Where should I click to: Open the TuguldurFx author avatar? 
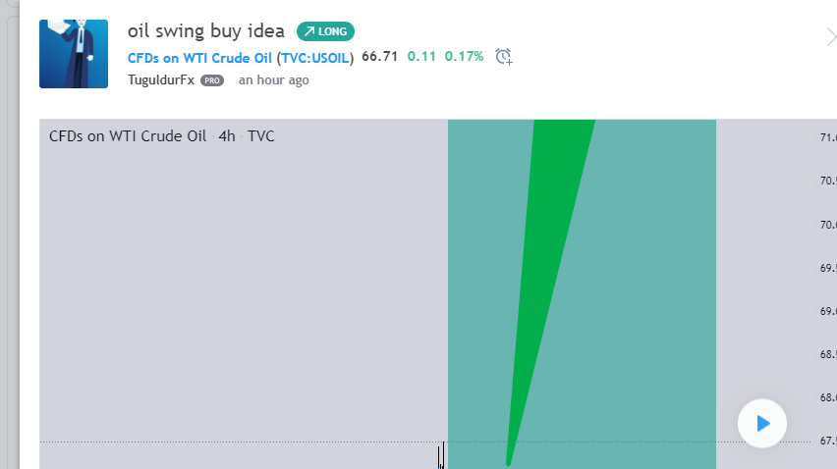(x=74, y=54)
